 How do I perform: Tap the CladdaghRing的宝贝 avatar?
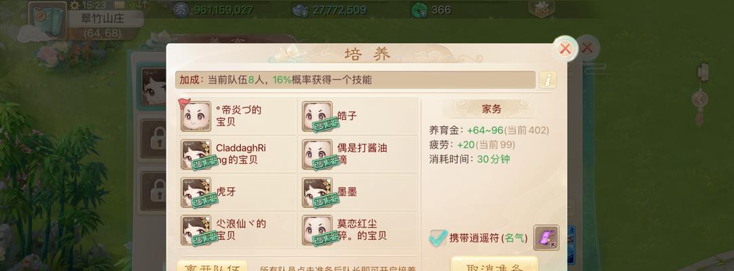pyautogui.click(x=196, y=154)
